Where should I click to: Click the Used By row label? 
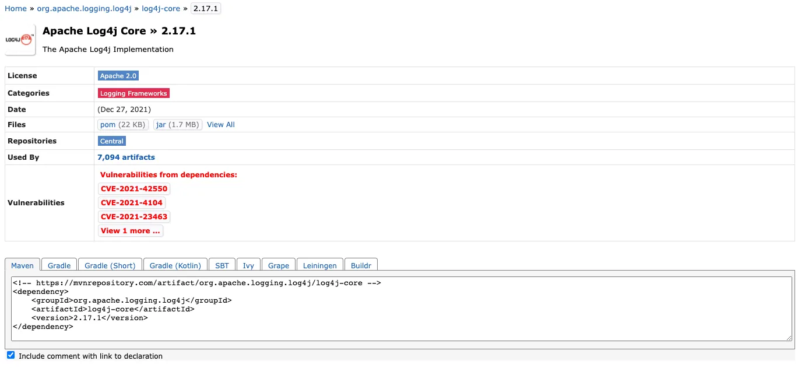tap(23, 157)
